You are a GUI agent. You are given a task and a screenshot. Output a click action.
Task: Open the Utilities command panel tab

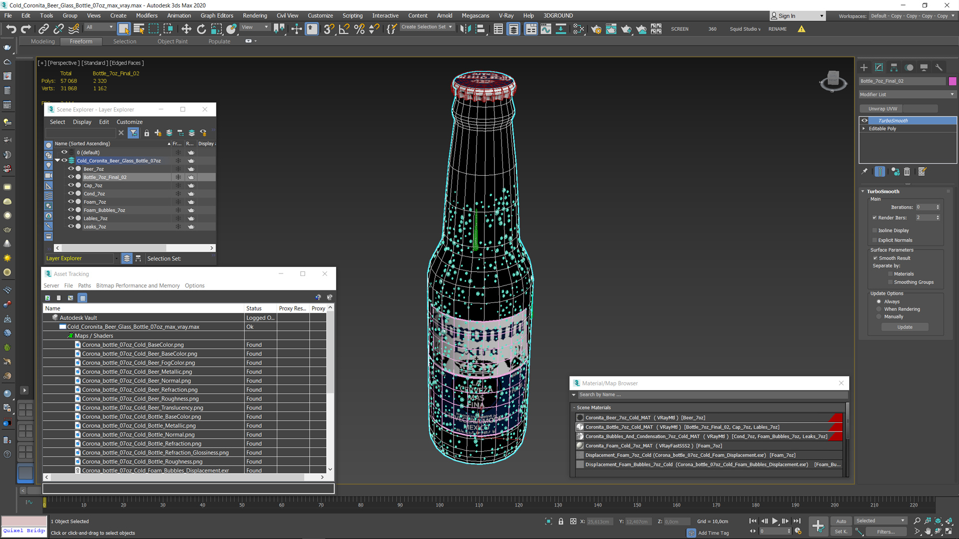[x=939, y=67]
